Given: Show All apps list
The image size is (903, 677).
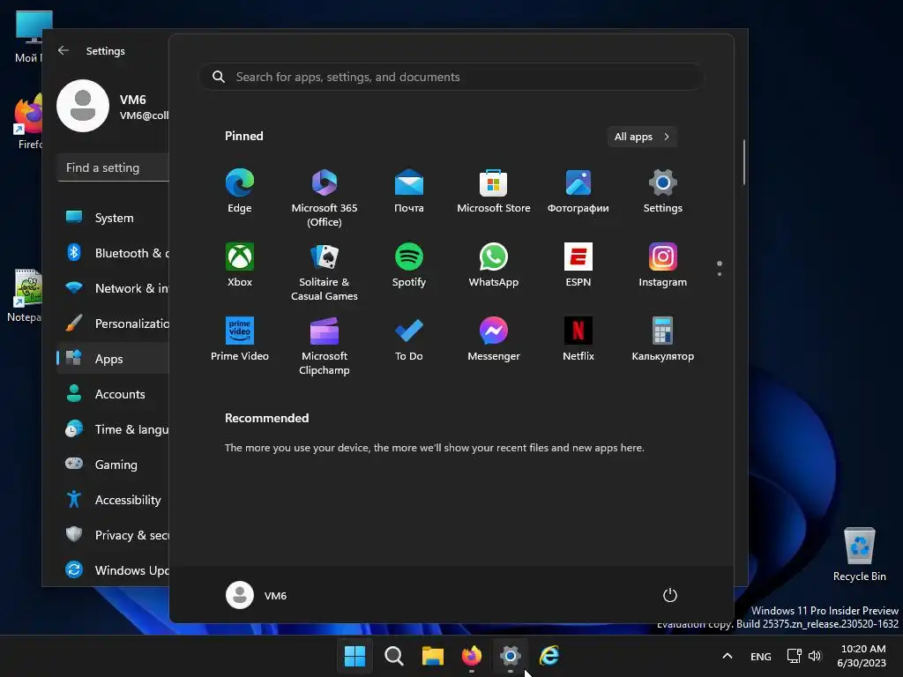Looking at the screenshot, I should [x=642, y=137].
